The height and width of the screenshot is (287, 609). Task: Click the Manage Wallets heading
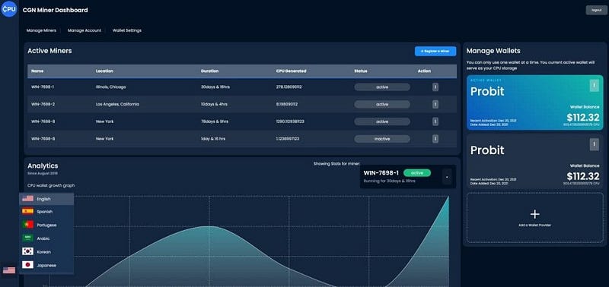coord(493,51)
